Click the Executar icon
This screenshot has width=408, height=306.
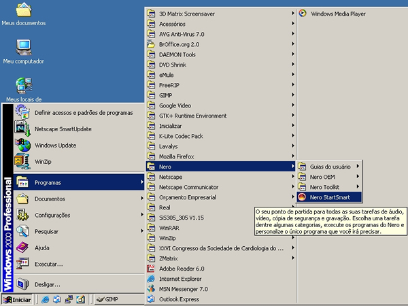[22, 264]
